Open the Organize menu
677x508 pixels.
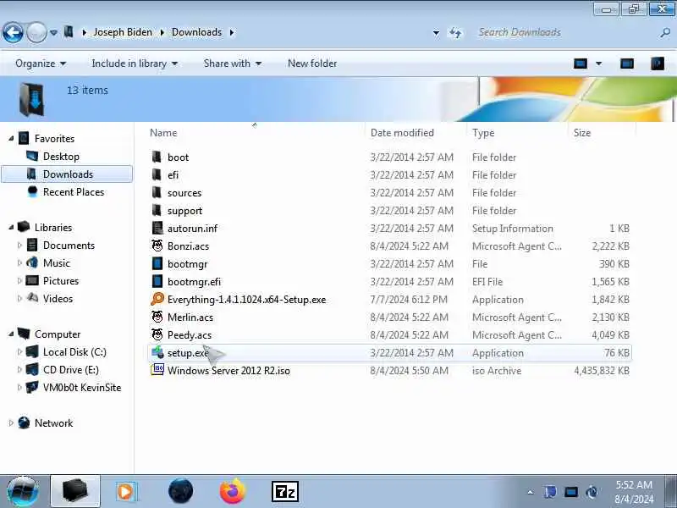[41, 63]
